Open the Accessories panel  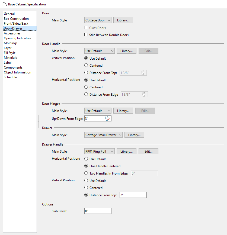[x=20, y=33]
